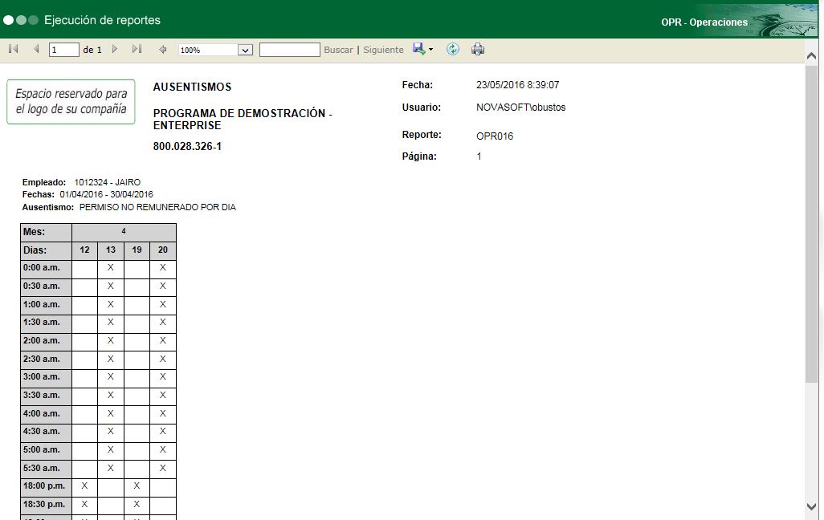Click the AUSENTISMOS report title

(x=192, y=87)
